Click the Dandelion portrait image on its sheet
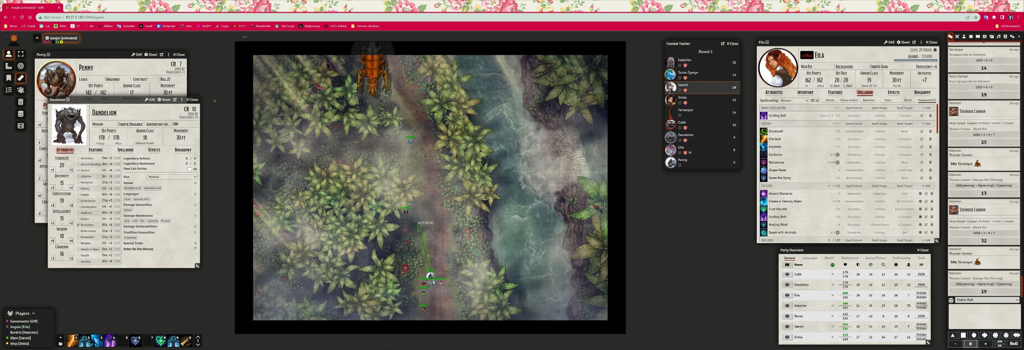1024x350 pixels. (x=70, y=126)
